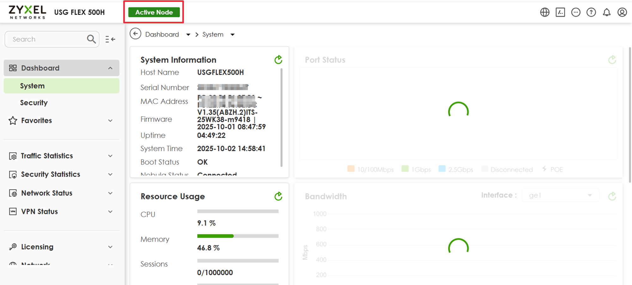This screenshot has width=632, height=285.
Task: Click the VPN Status icon
Action: (13, 211)
